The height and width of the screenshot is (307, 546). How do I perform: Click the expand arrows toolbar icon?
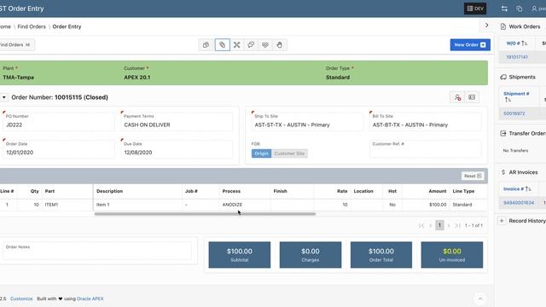pos(237,45)
